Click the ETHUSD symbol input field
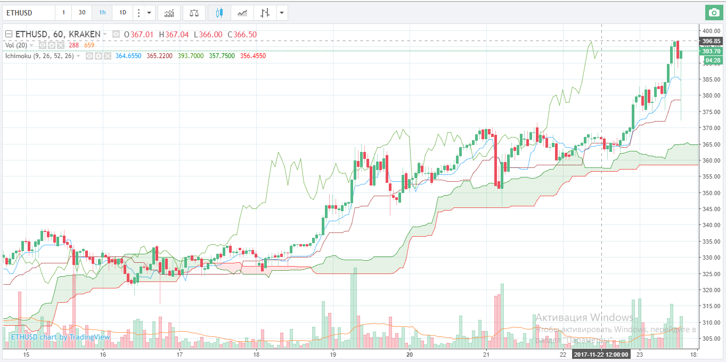This screenshot has height=362, width=726. point(28,13)
